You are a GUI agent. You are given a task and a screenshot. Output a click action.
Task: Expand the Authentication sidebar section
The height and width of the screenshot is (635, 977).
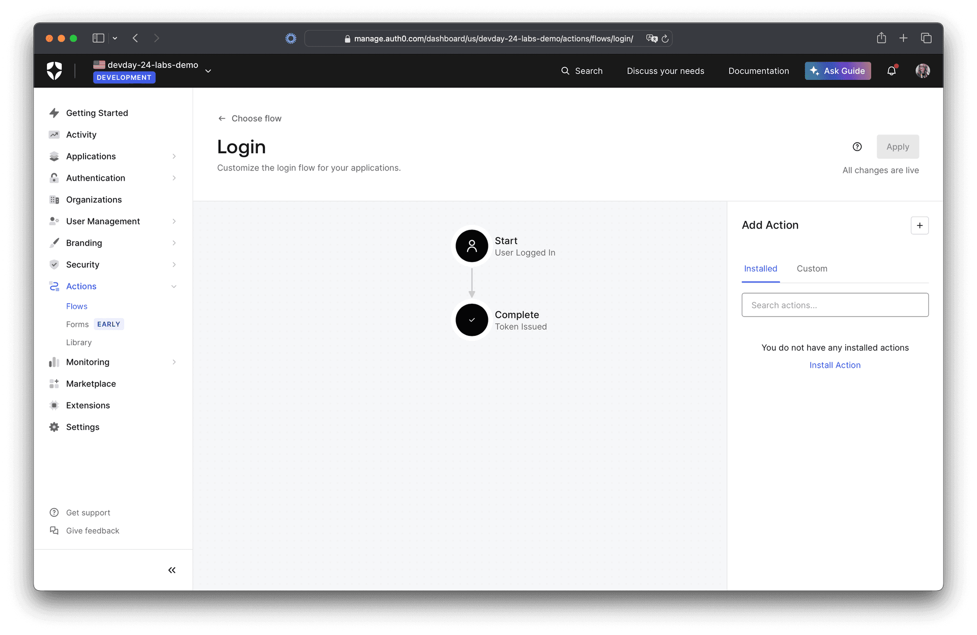[x=175, y=178]
